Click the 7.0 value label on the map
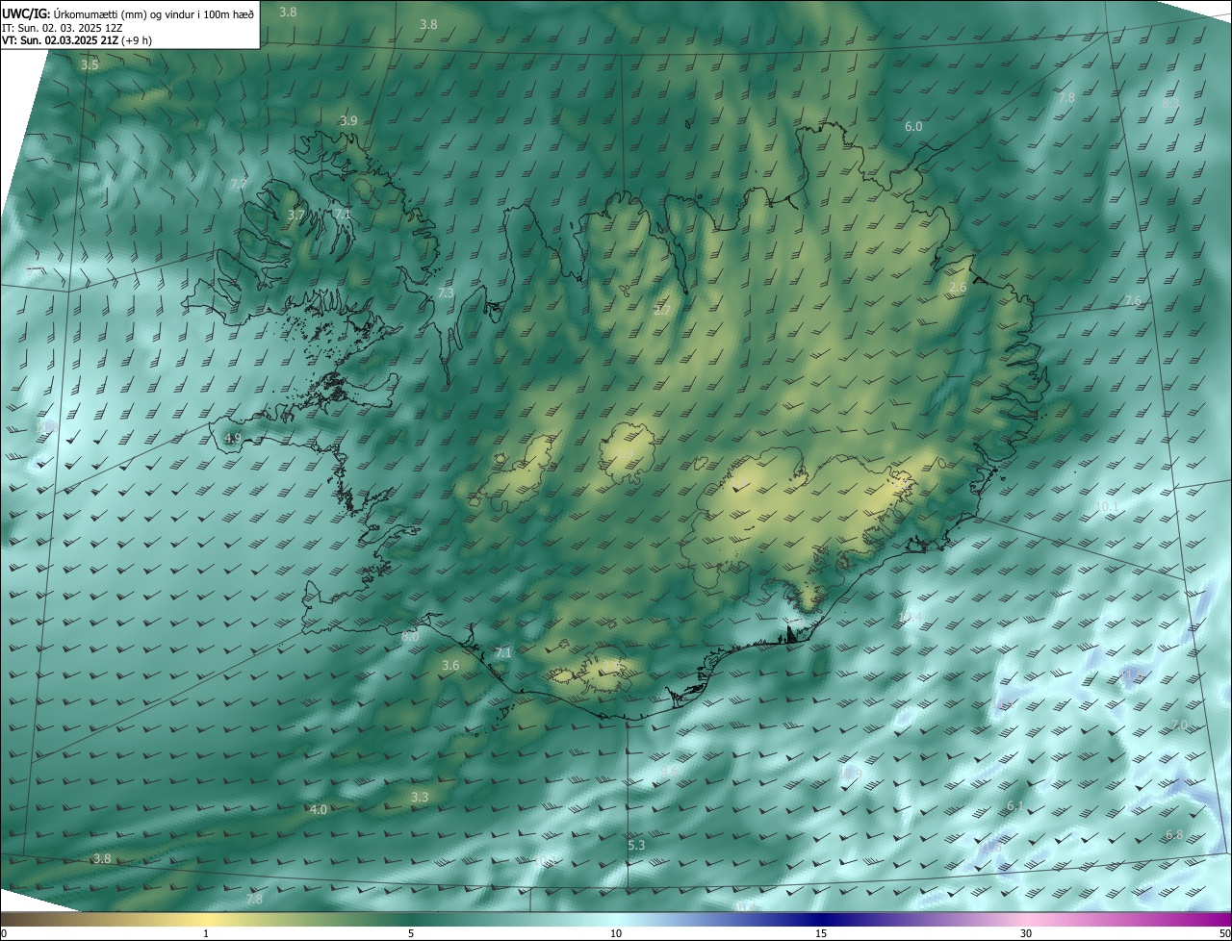This screenshot has height=941, width=1232. 1179,725
